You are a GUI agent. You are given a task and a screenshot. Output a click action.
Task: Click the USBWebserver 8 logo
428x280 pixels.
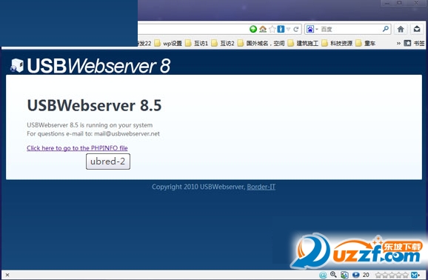tap(90, 66)
